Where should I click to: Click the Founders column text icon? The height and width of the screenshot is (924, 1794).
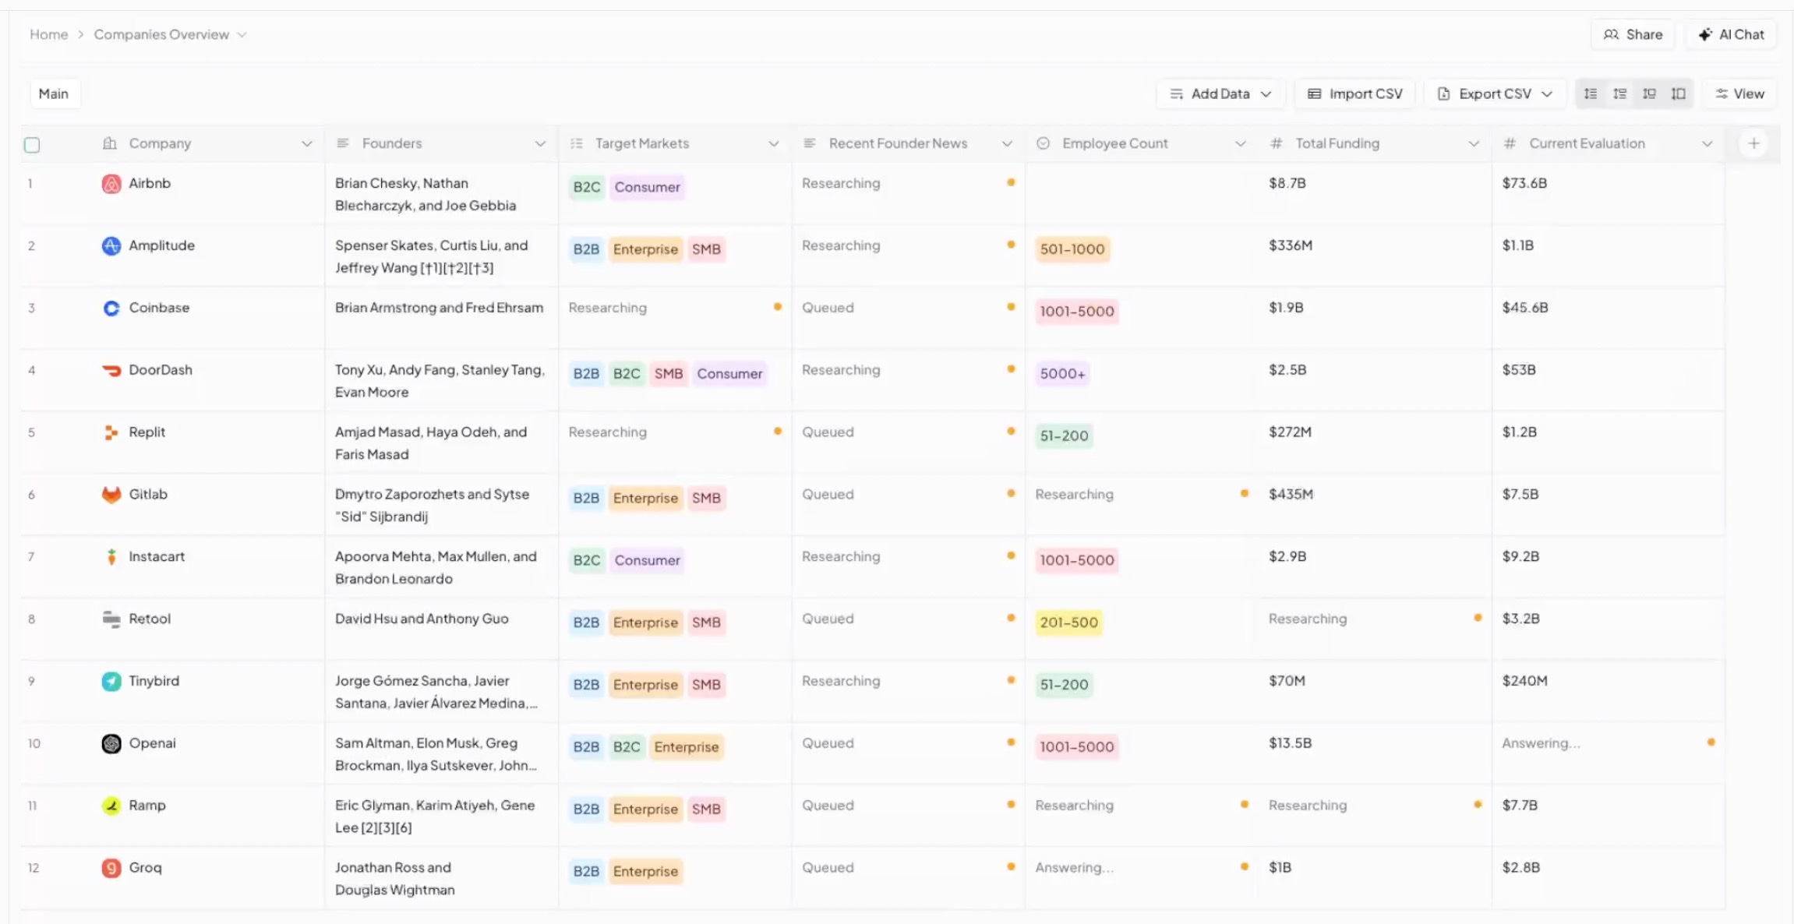coord(342,143)
